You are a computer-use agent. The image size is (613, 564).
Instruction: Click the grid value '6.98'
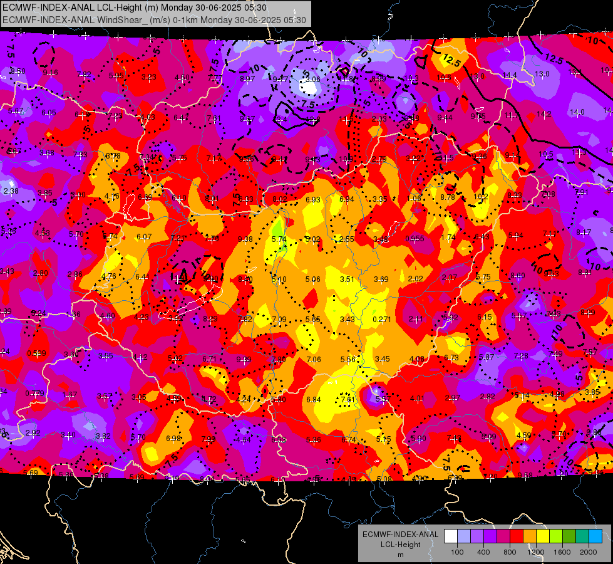(x=173, y=439)
